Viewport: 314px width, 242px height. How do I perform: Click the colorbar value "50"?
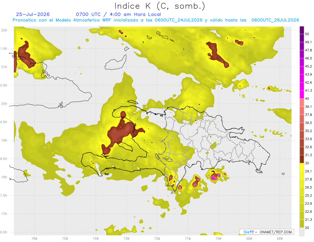pos(307,34)
